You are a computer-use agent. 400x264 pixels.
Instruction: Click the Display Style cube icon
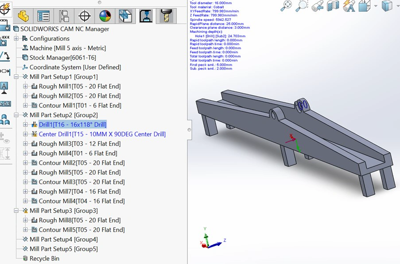(x=387, y=6)
